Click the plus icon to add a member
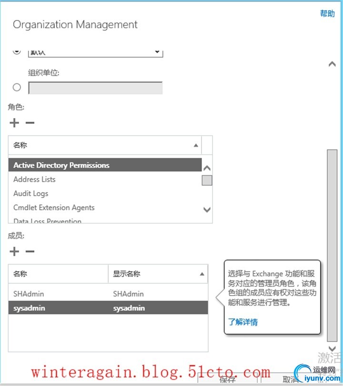 pyautogui.click(x=14, y=251)
